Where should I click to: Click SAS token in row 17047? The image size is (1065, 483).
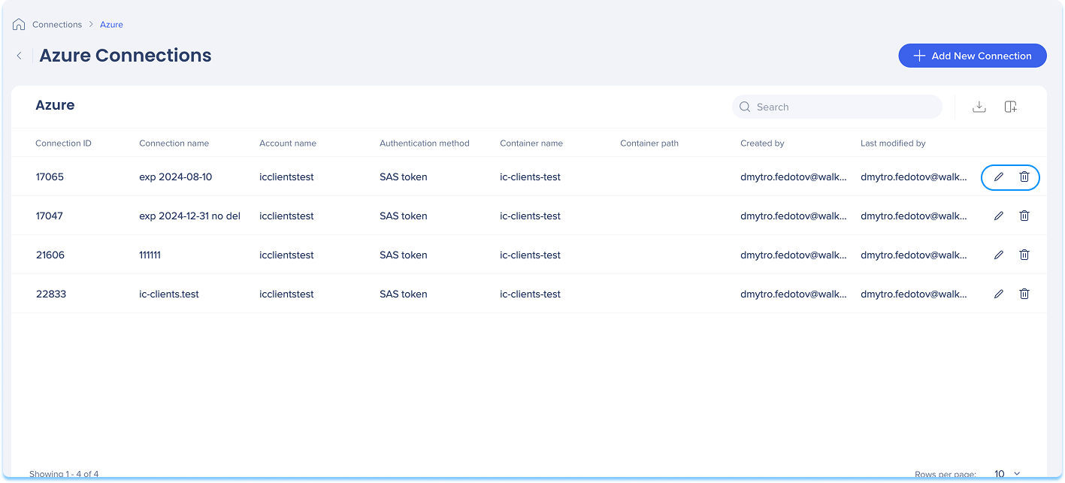[404, 216]
